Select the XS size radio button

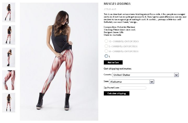click(106, 41)
